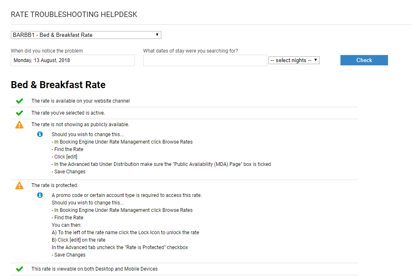
Task: Click the green checkmark beside rate is active
Action: [19, 113]
